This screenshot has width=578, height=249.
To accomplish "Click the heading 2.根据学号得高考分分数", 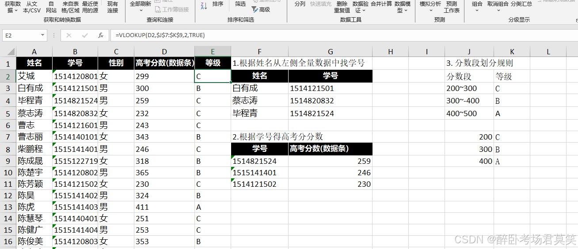I will point(278,137).
